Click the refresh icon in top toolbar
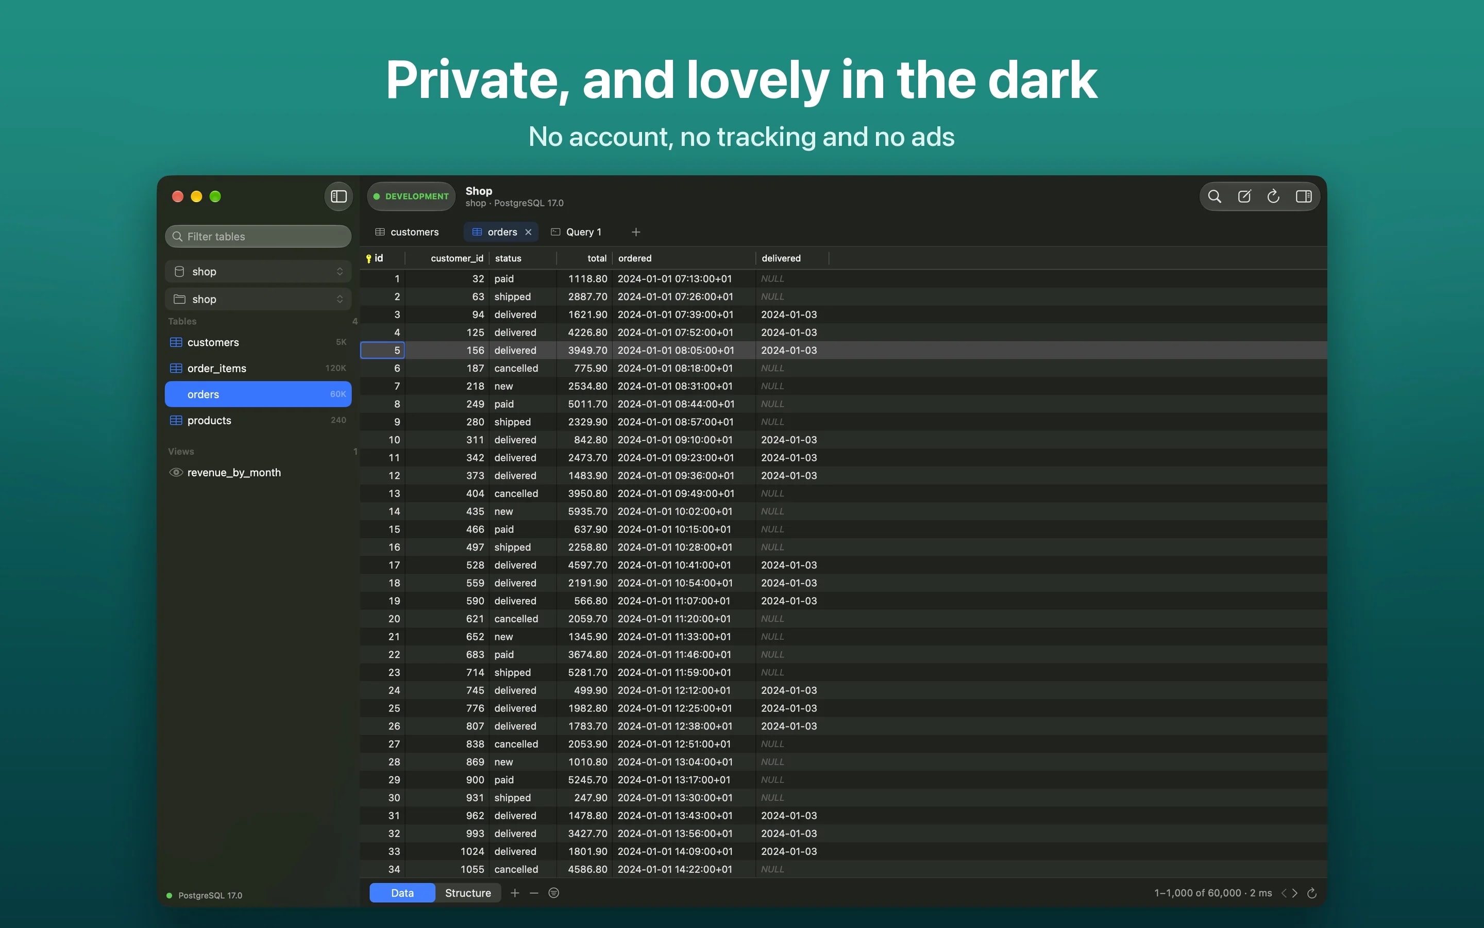Viewport: 1484px width, 928px height. (1273, 196)
